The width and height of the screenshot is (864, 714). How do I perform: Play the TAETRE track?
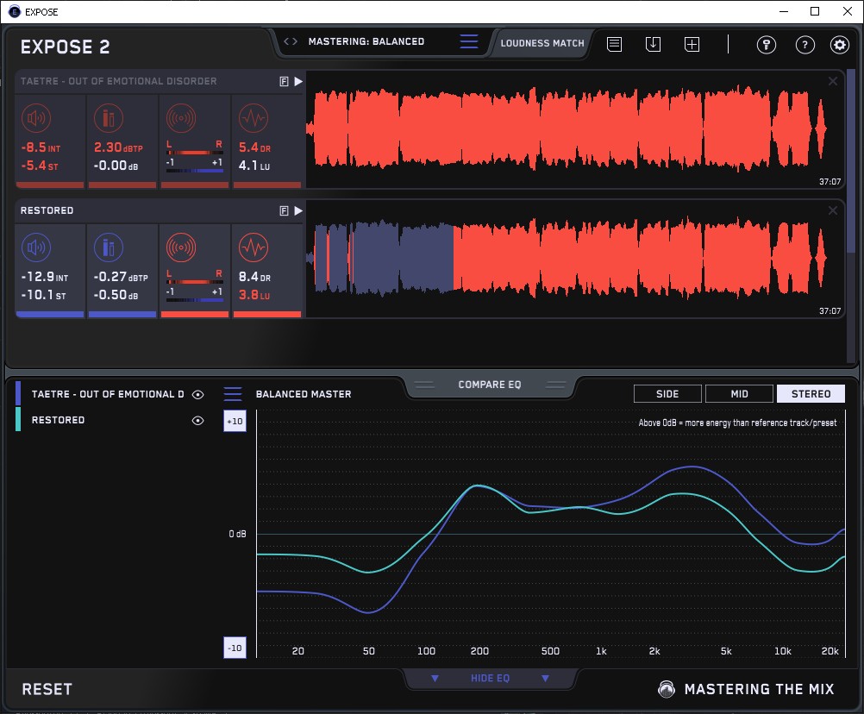point(298,82)
